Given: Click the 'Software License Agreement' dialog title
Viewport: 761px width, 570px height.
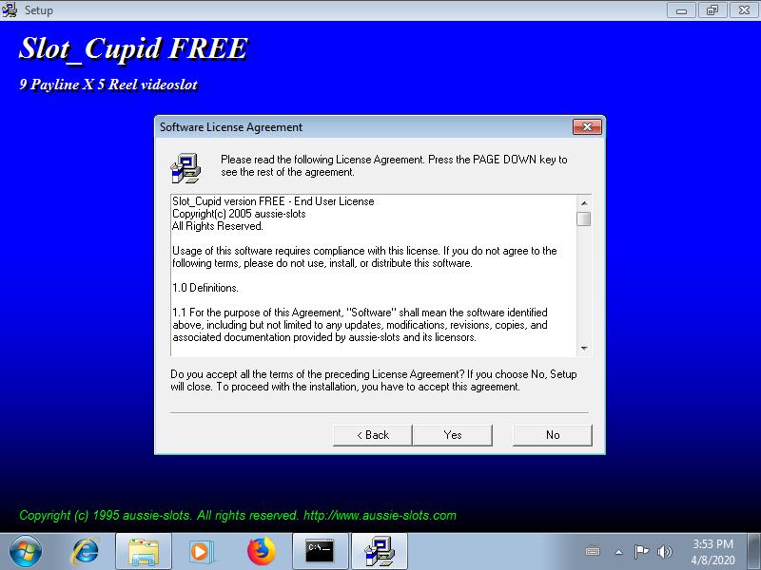Looking at the screenshot, I should pos(231,127).
